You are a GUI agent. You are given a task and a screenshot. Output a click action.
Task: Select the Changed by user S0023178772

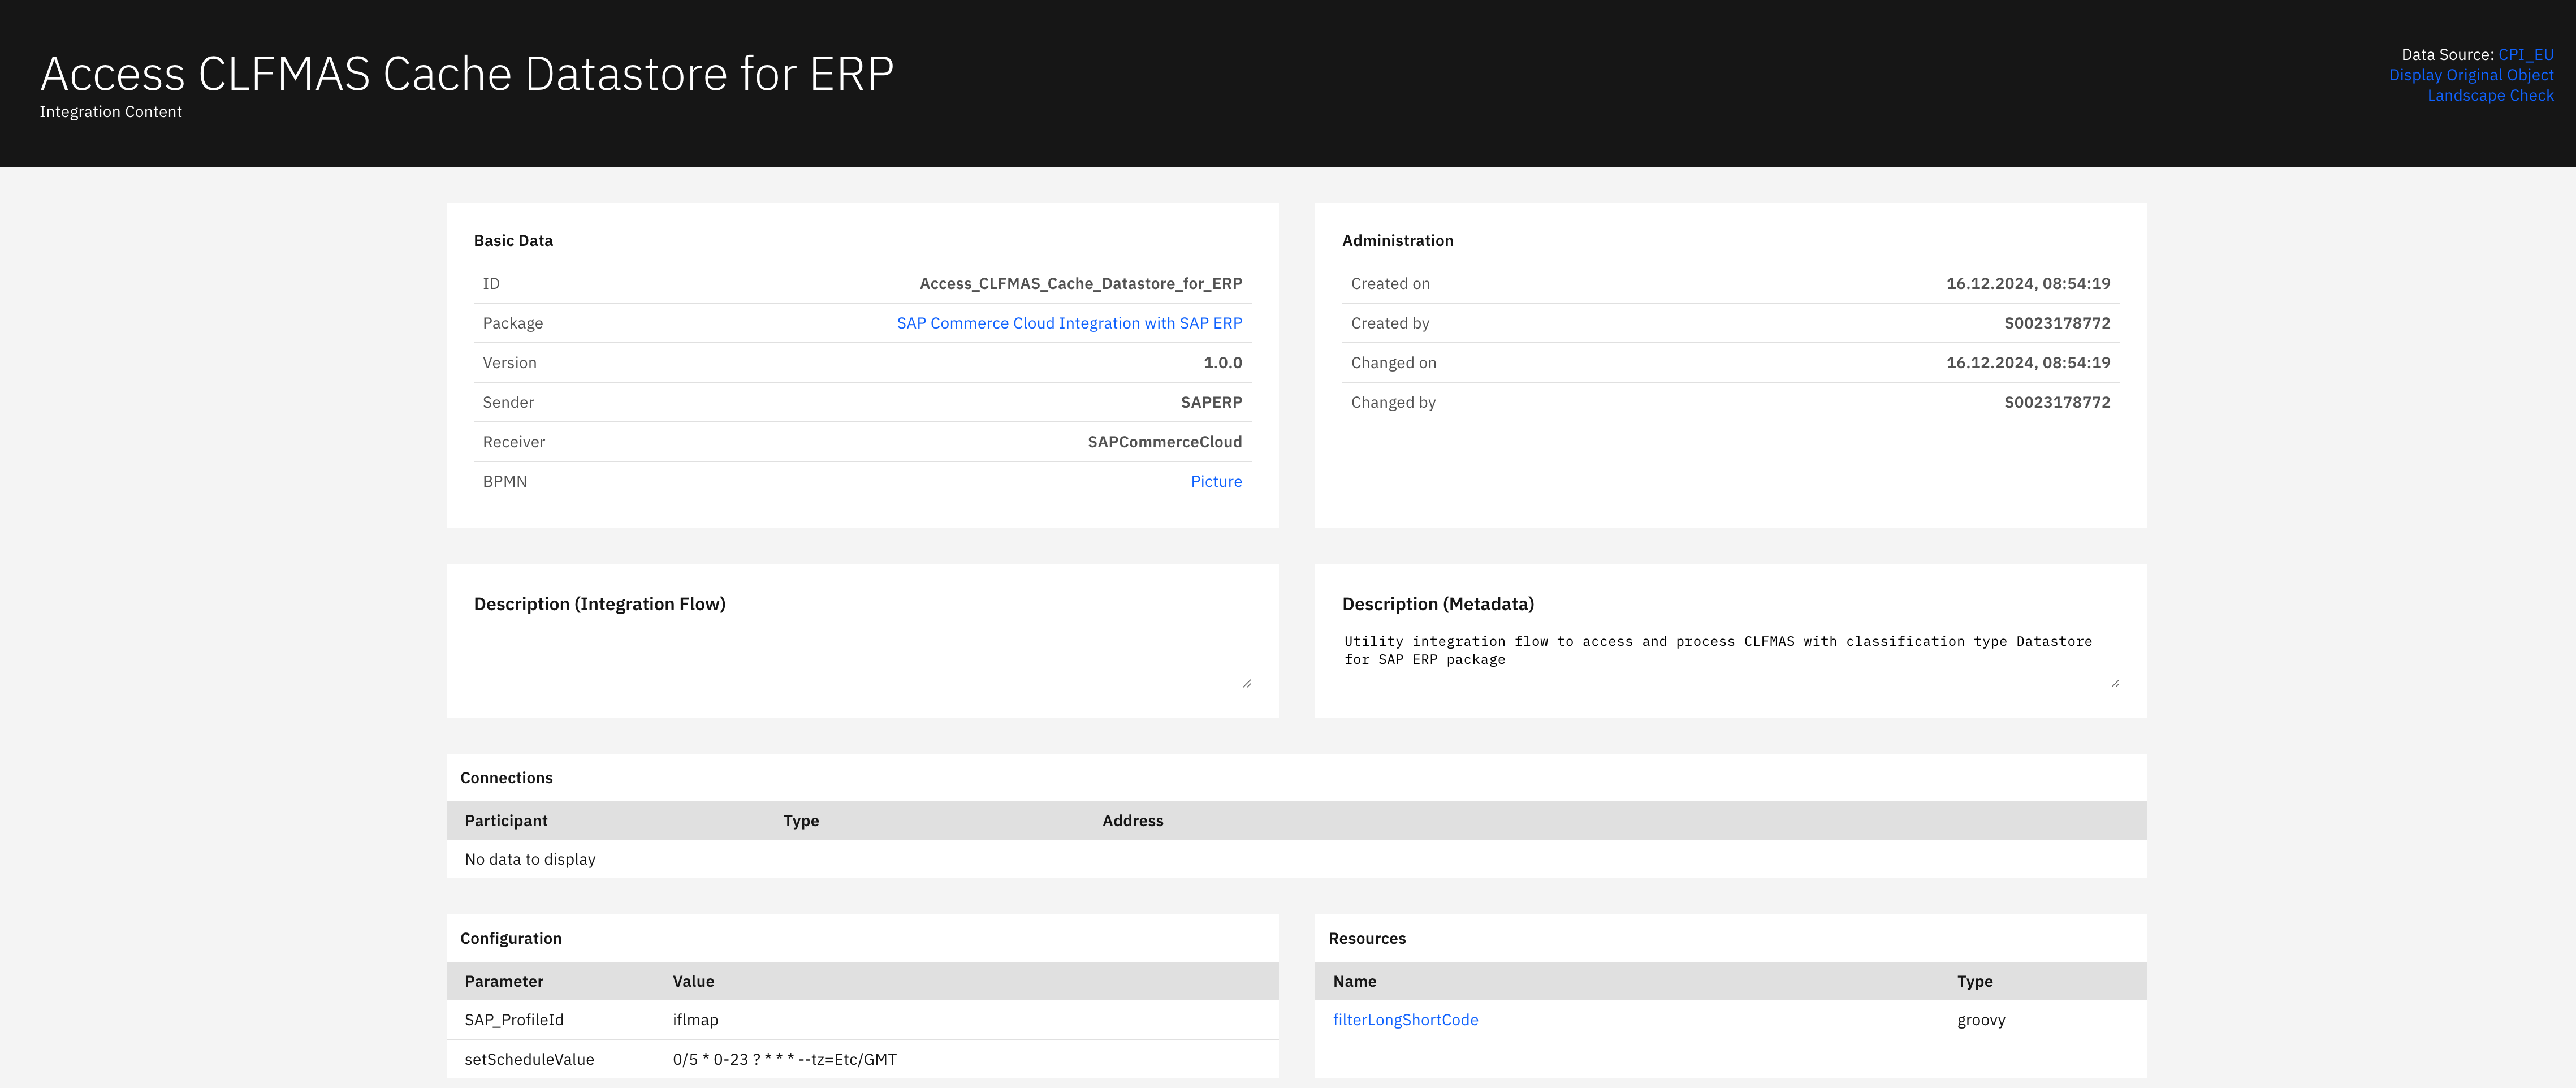point(2057,402)
